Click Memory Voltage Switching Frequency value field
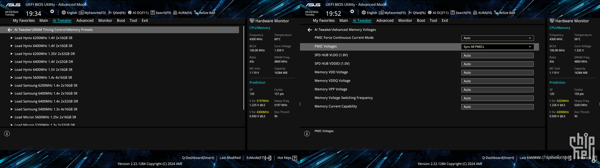 [497, 98]
